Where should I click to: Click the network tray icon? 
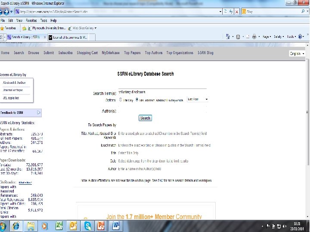(x=279, y=226)
